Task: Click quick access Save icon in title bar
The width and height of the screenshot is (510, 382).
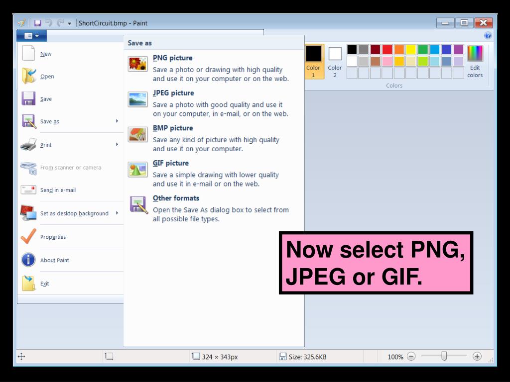Action: [x=38, y=23]
